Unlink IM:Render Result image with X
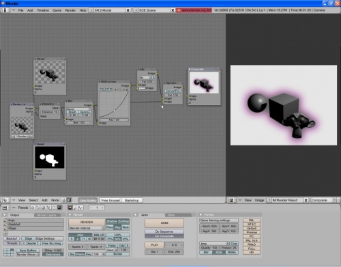 point(306,200)
